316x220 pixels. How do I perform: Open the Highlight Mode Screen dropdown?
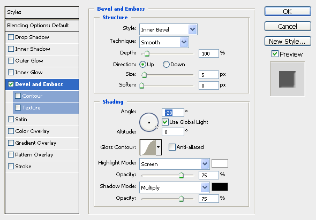174,164
